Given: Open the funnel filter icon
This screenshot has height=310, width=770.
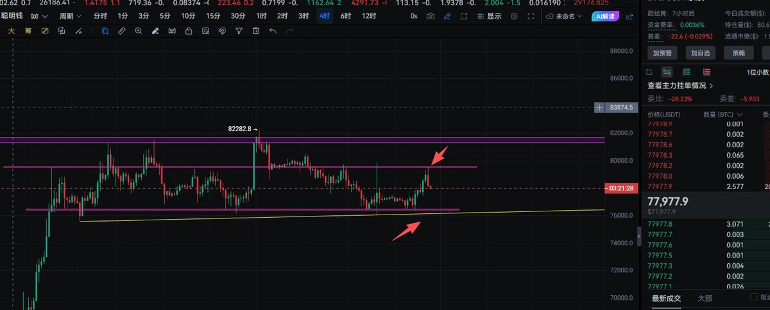Looking at the screenshot, I should 239,30.
